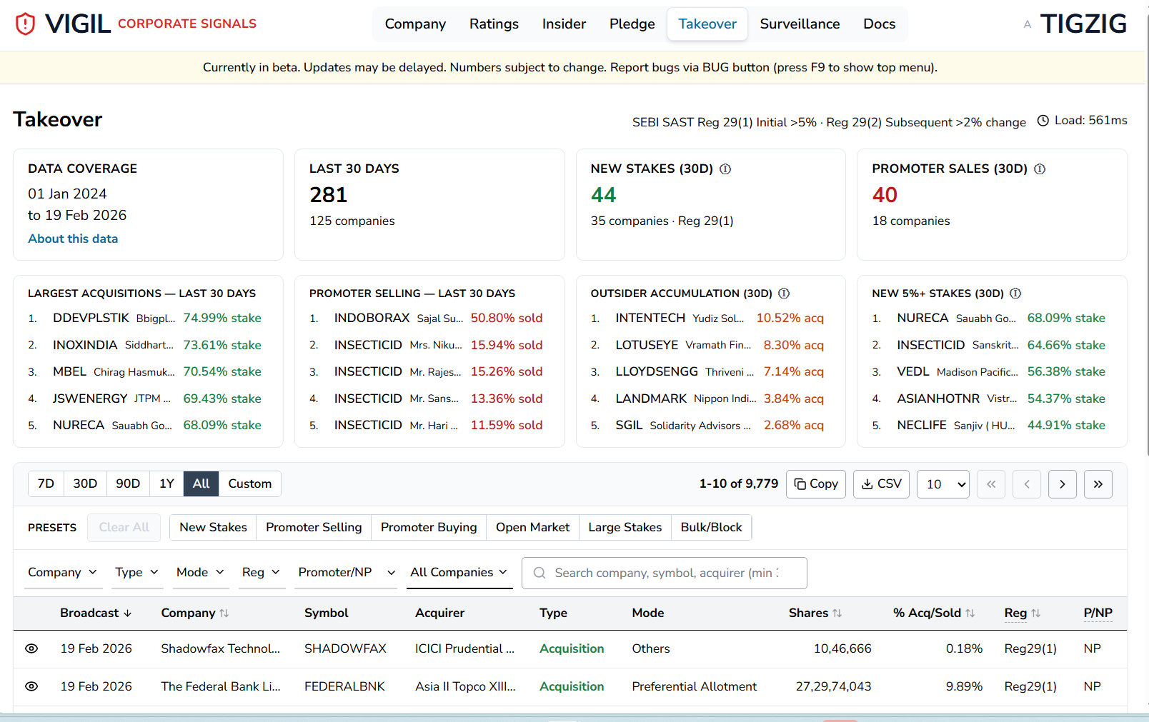
Task: Click info icon beside Promoter Sales (30D)
Action: [x=1040, y=169]
